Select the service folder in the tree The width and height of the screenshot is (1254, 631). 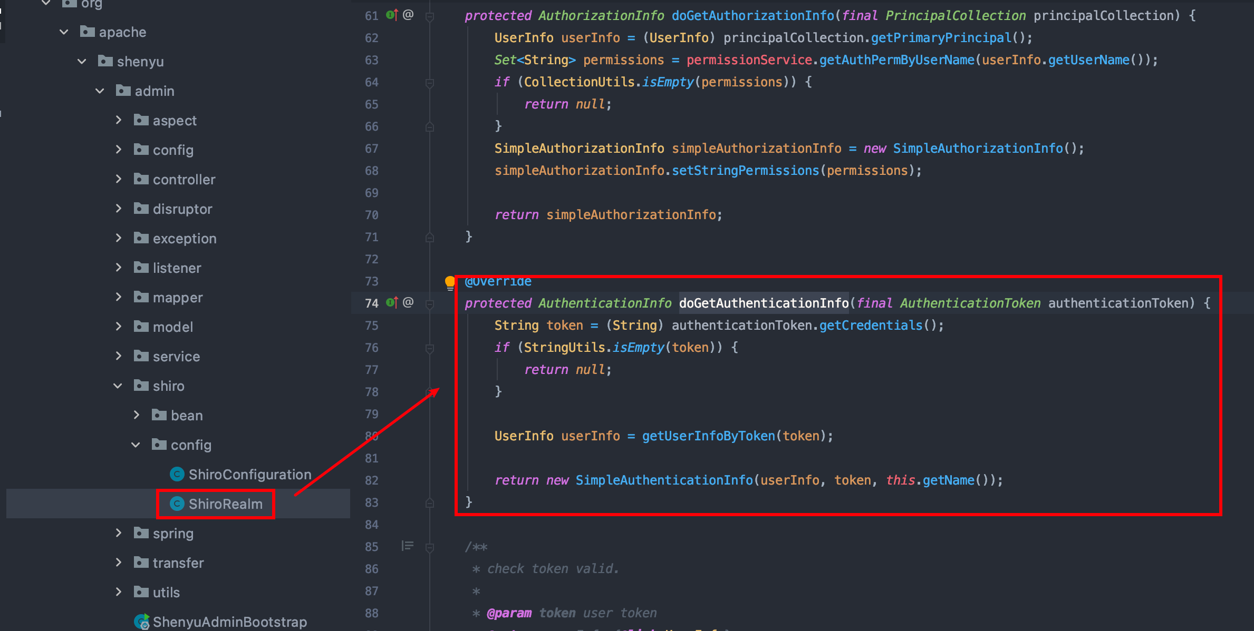(176, 356)
